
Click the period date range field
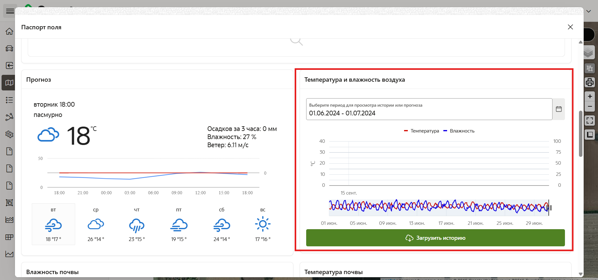click(x=429, y=109)
